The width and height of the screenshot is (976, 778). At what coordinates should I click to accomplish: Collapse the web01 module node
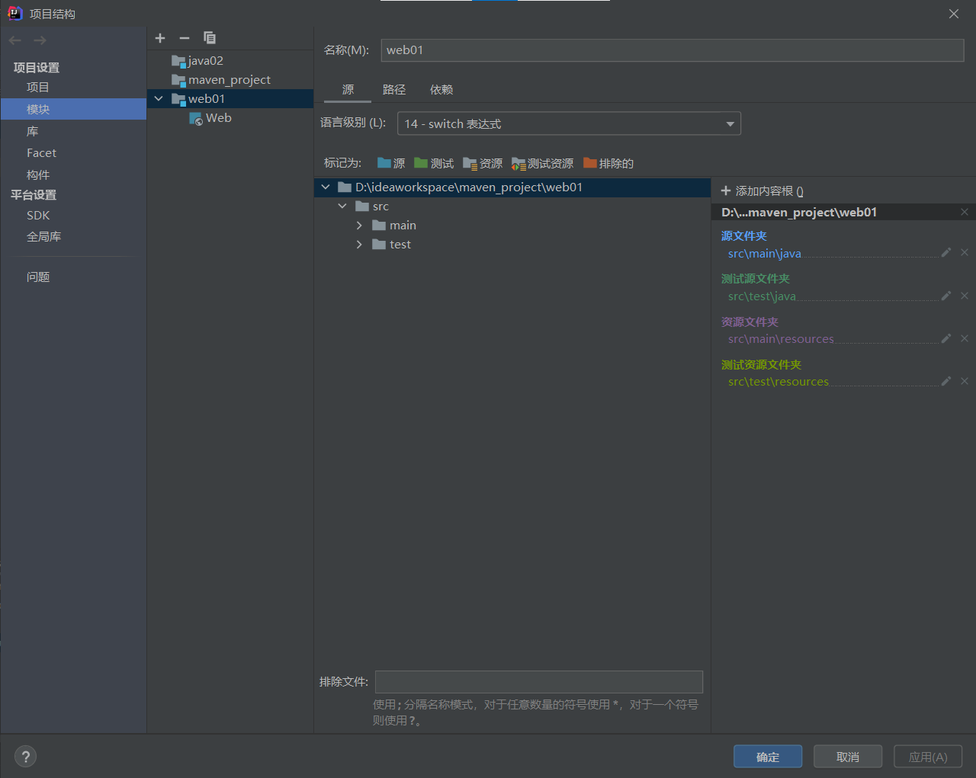pyautogui.click(x=159, y=99)
